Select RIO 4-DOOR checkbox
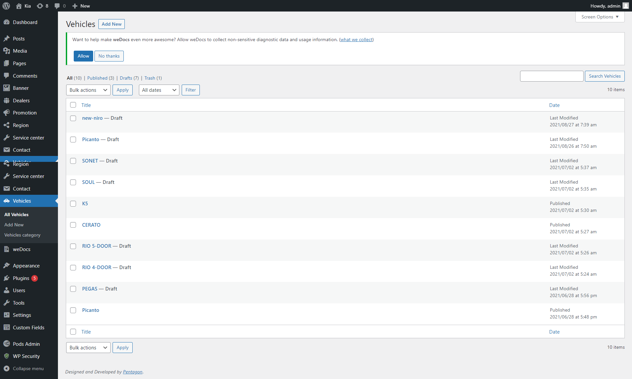632x379 pixels. (x=73, y=267)
